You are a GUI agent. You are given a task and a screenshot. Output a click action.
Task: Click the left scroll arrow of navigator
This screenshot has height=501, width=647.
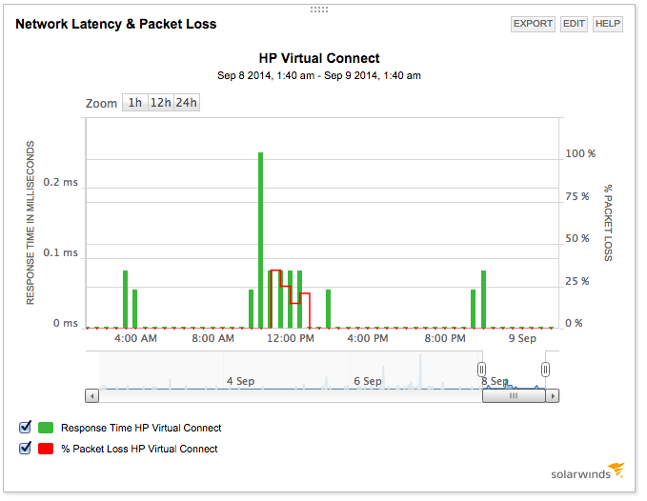tap(92, 396)
